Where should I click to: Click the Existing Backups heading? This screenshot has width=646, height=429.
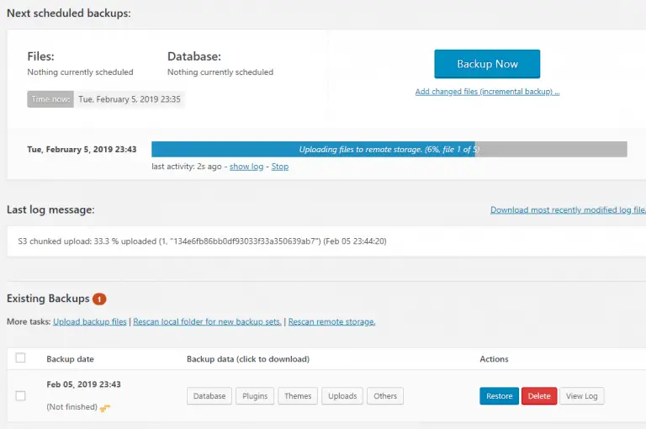click(x=48, y=299)
